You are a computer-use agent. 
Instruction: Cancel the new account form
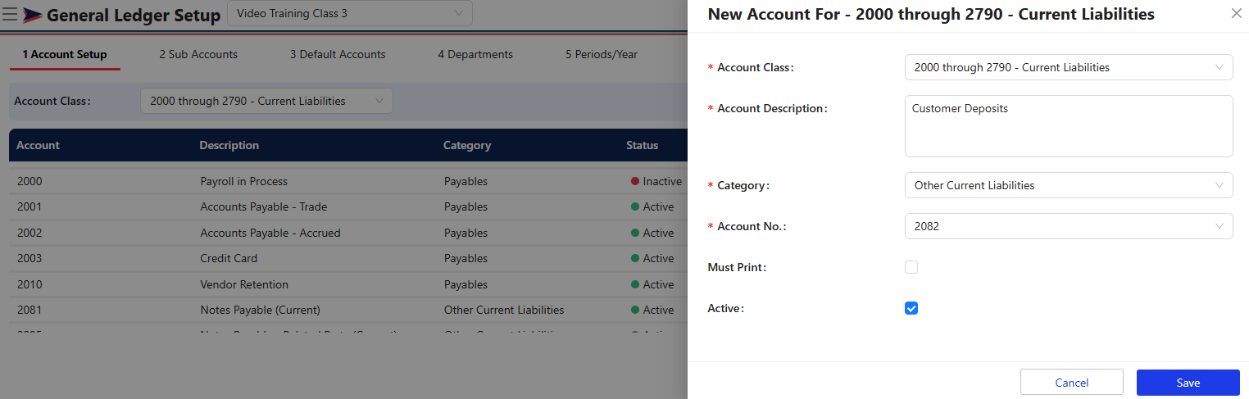coord(1071,383)
